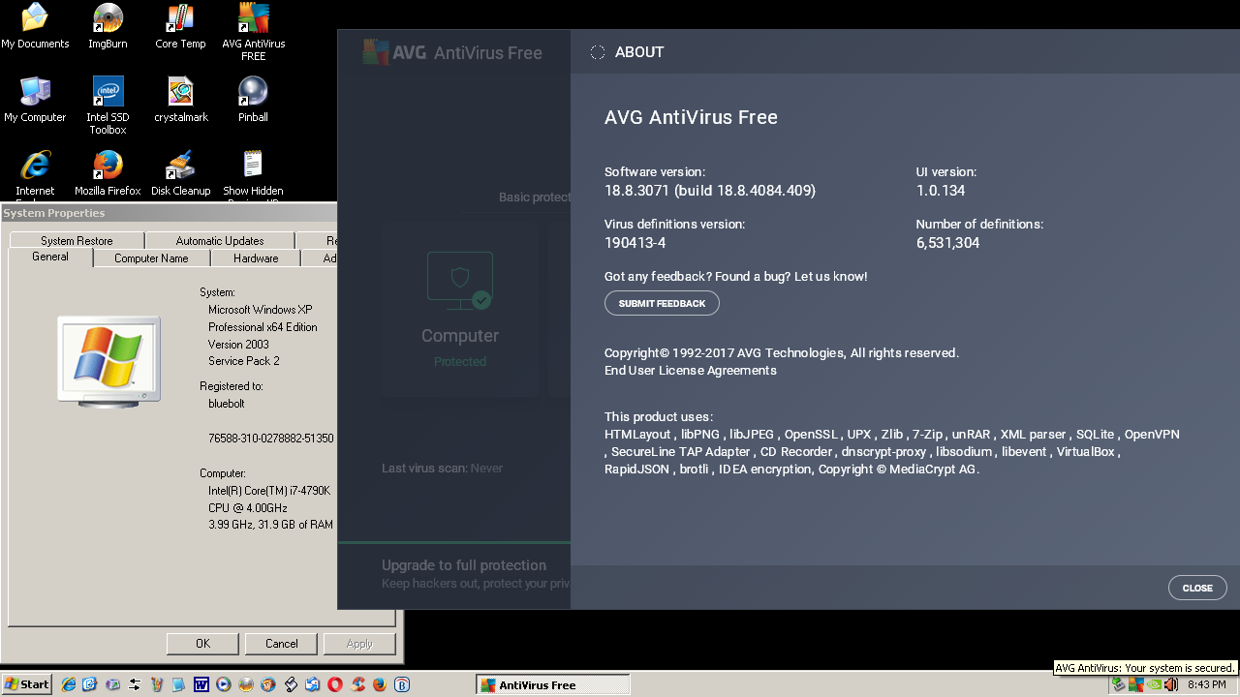
Task: Launch CCleaner from the quick launch bar
Action: pos(357,684)
